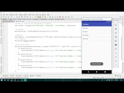
Task: Click emulator sidebar home circle
Action: point(116,57)
